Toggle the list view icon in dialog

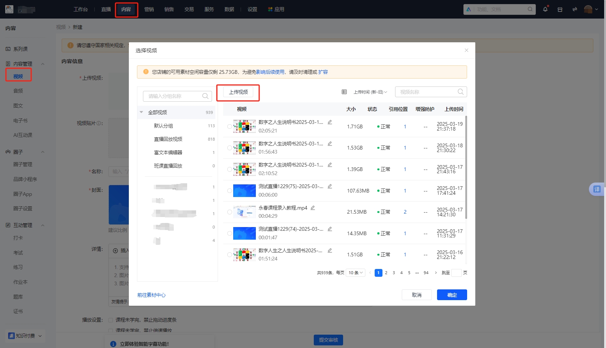344,92
